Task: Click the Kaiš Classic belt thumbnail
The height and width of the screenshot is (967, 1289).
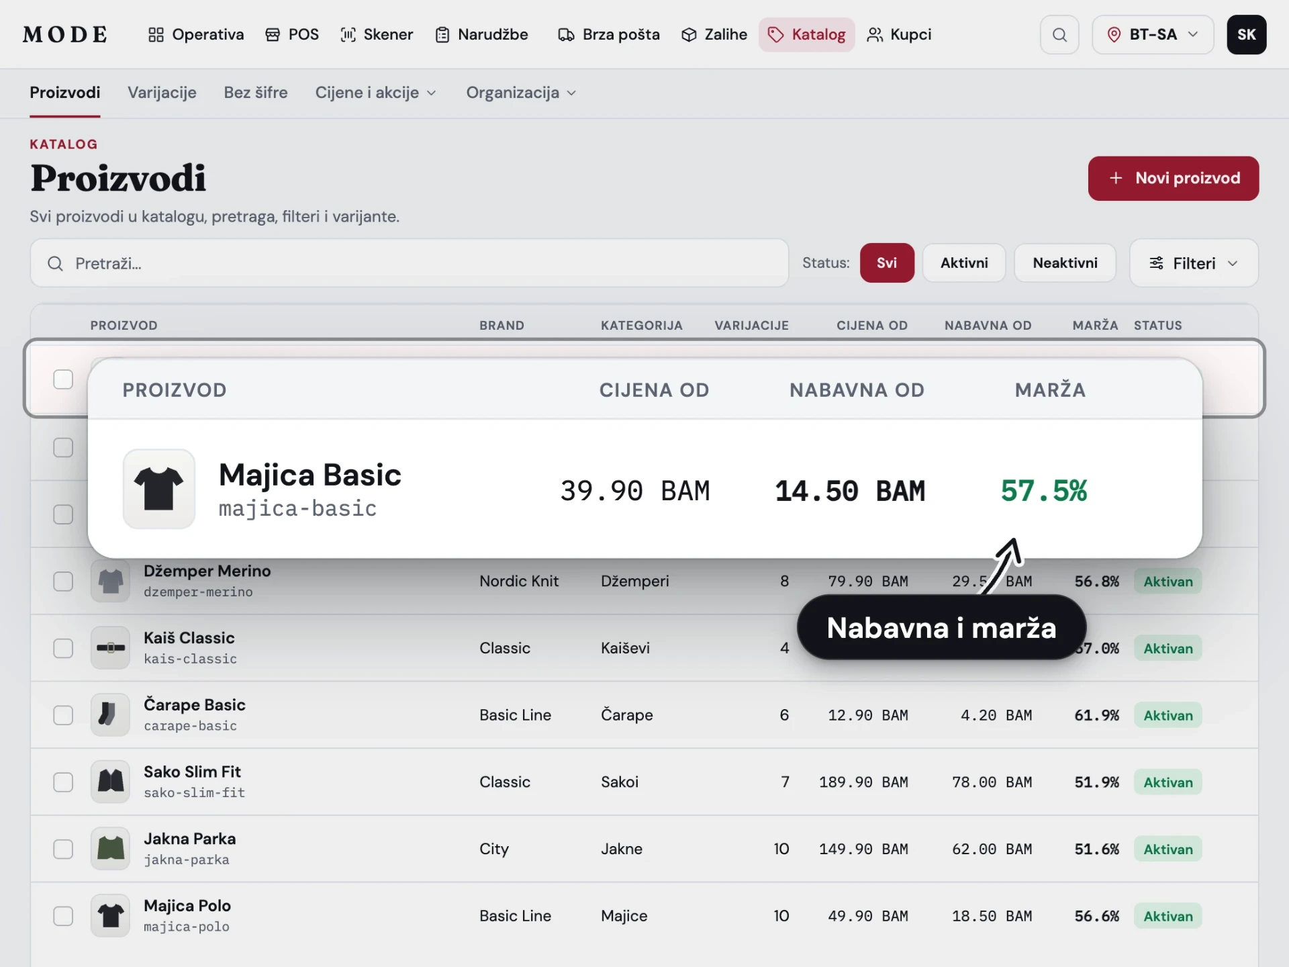Action: (x=110, y=648)
